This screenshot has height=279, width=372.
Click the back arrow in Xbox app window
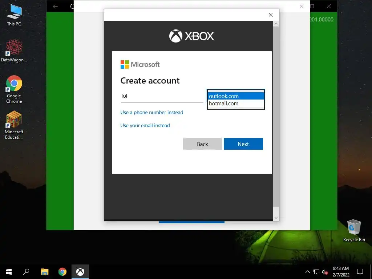pyautogui.click(x=56, y=7)
